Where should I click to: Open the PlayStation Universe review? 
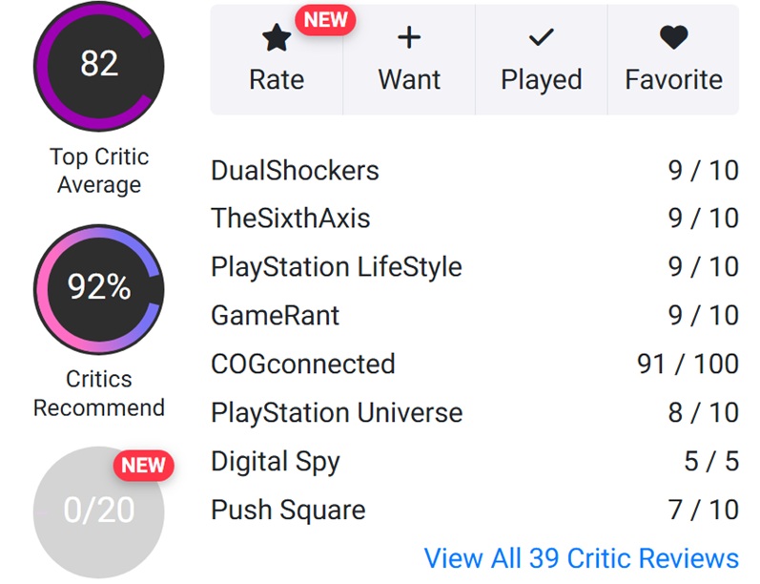[x=475, y=413]
